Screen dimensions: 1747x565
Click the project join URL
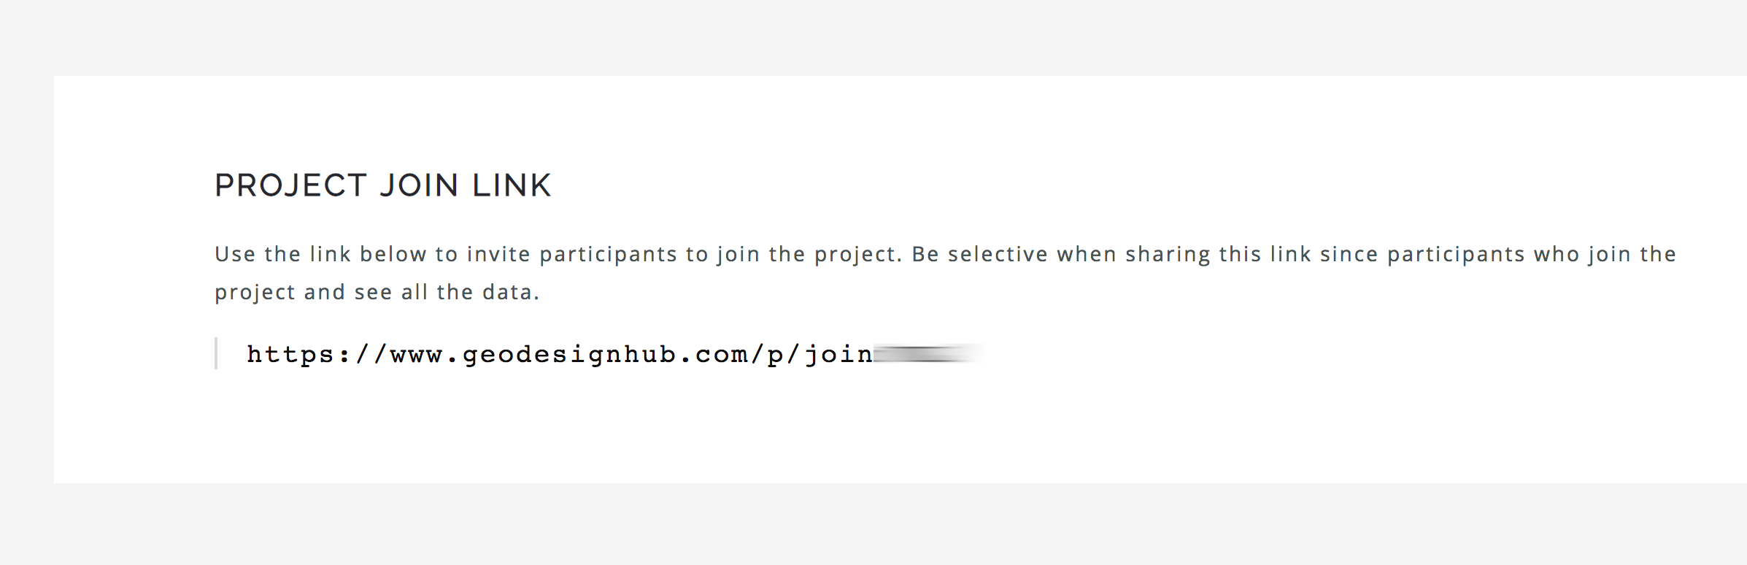[614, 354]
